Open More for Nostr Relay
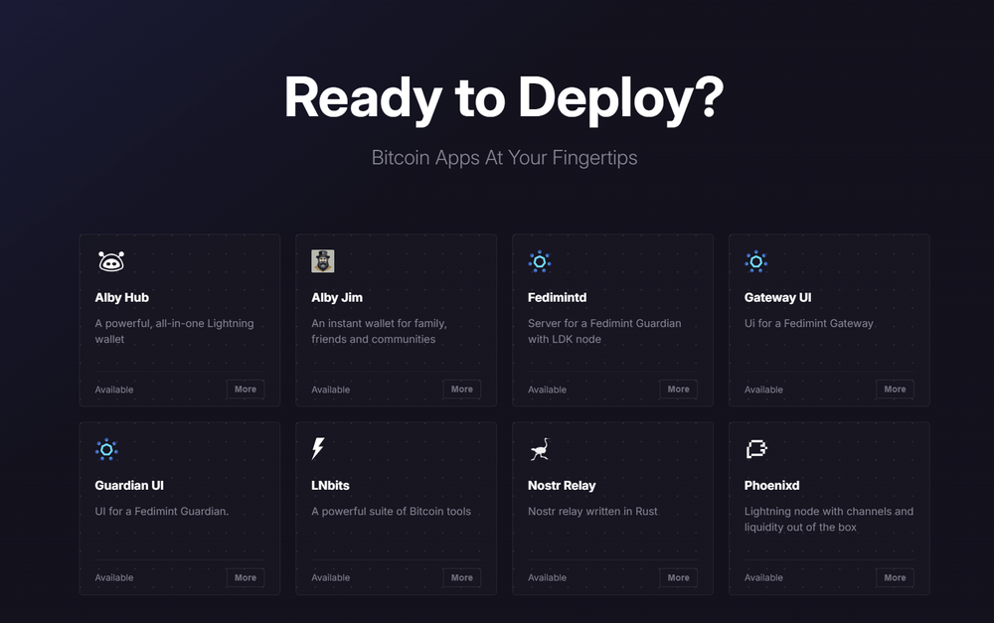The height and width of the screenshot is (623, 994). point(678,577)
